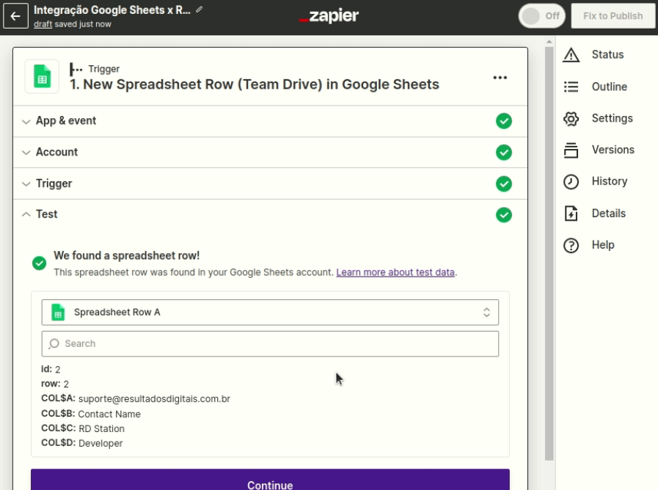Click the Continue button

pos(269,484)
